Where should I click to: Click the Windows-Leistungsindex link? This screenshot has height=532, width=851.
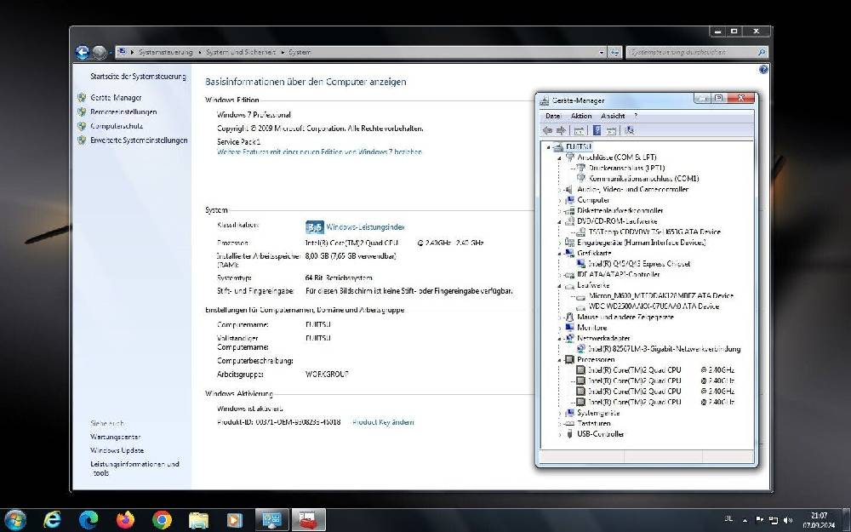(x=365, y=227)
